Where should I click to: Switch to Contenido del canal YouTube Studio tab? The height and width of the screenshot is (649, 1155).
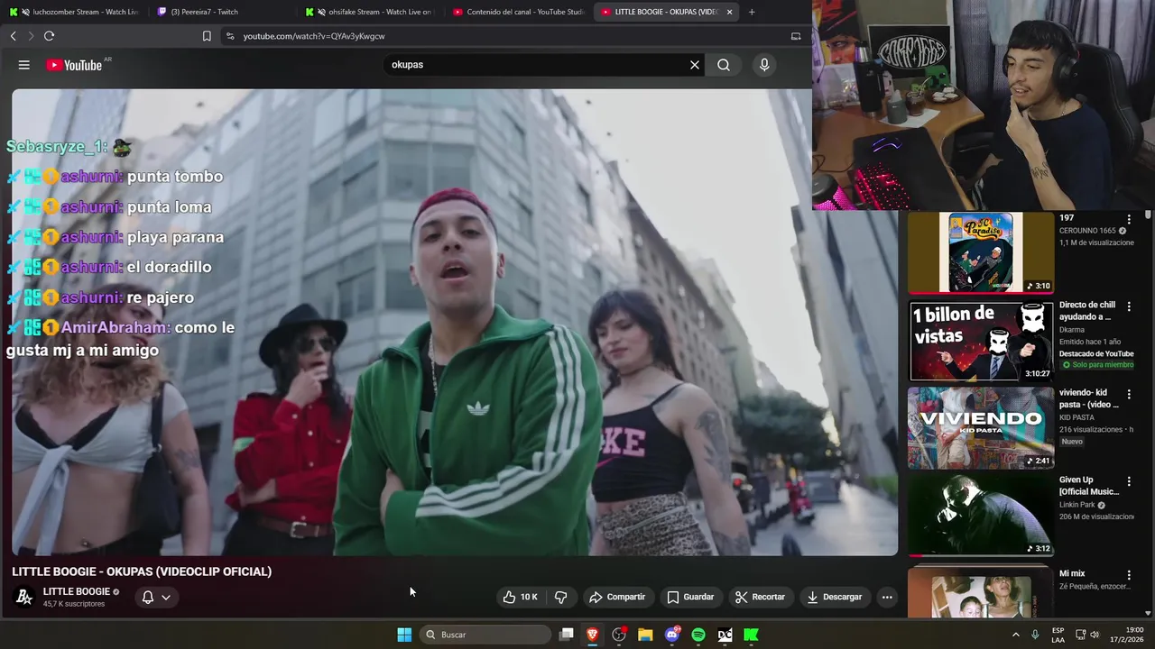(x=519, y=12)
